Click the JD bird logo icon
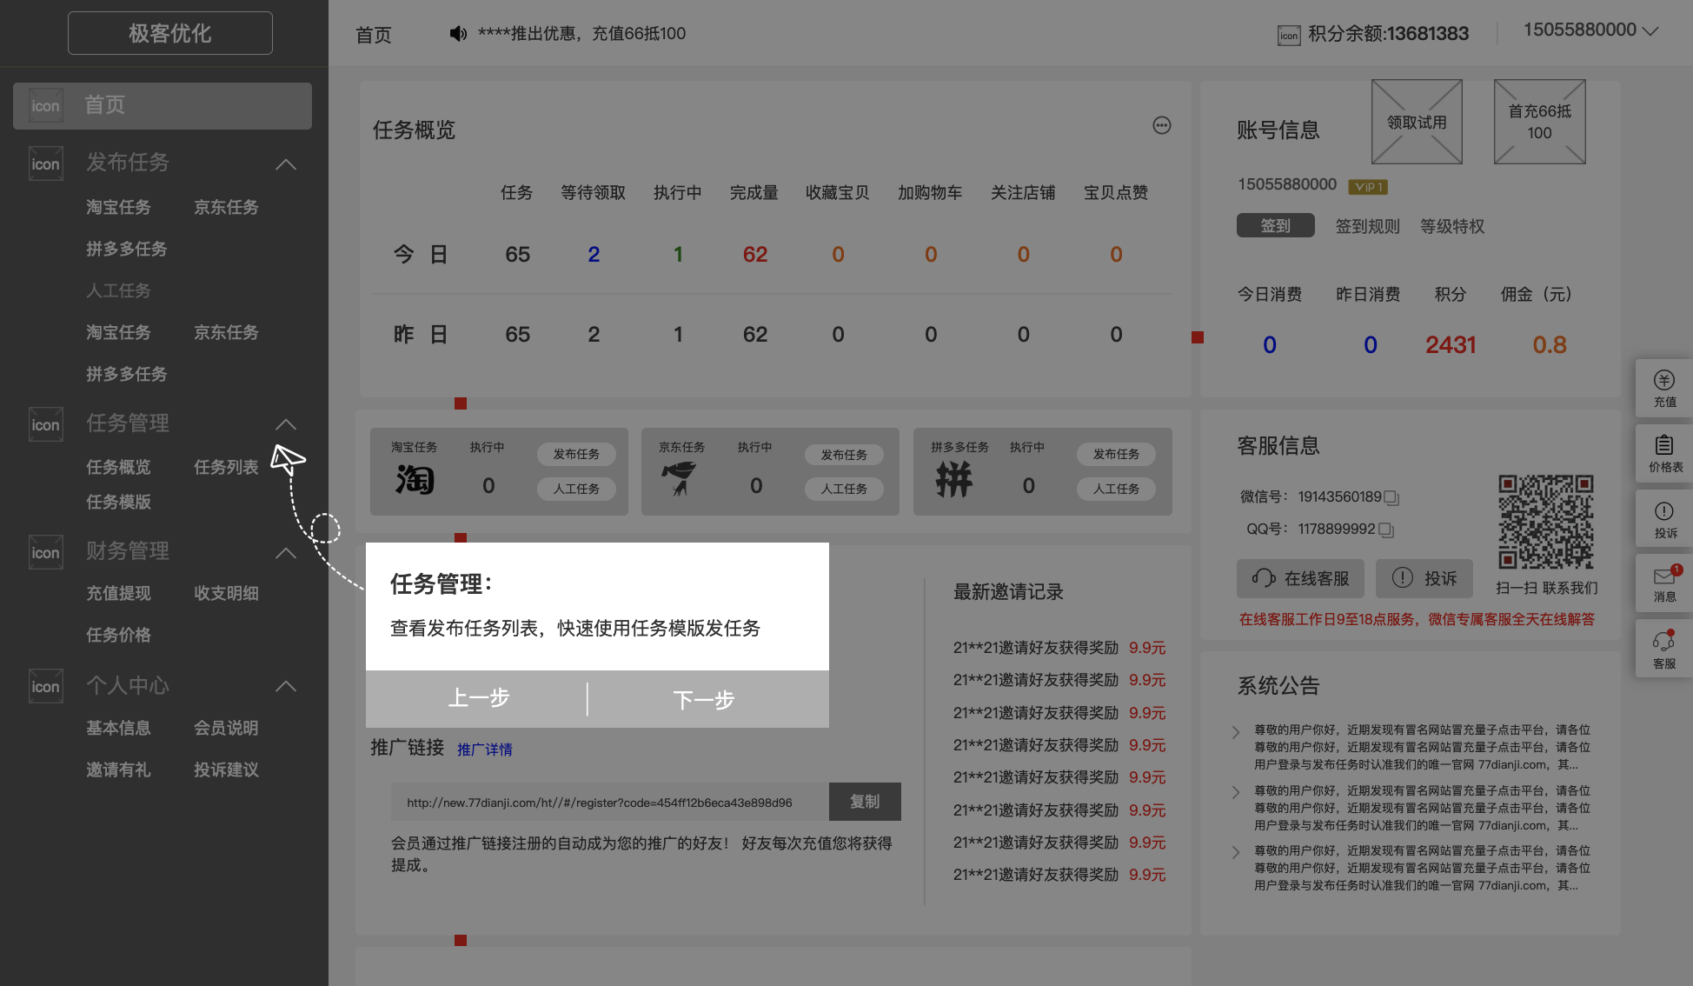Viewport: 1693px width, 986px height. tap(679, 479)
